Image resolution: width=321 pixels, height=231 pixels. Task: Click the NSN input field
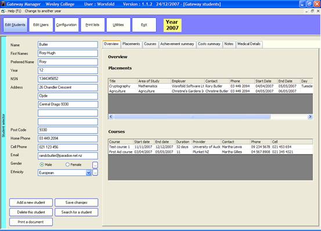[x=68, y=79]
